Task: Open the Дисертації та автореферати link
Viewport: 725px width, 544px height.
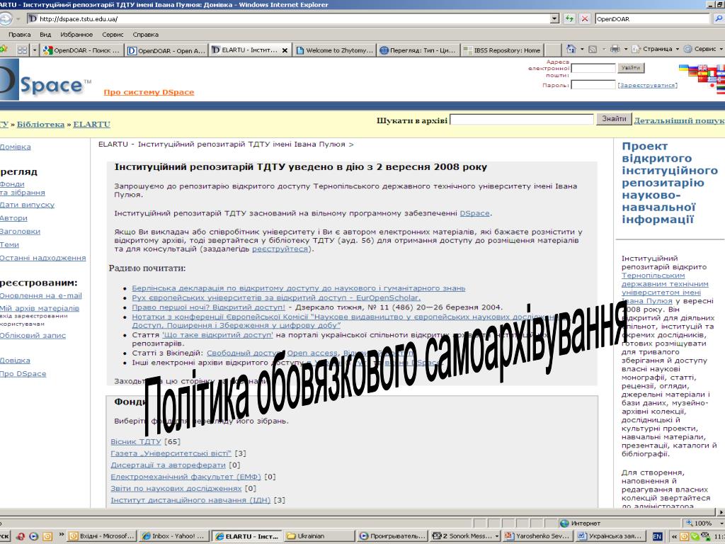Action: click(x=168, y=465)
